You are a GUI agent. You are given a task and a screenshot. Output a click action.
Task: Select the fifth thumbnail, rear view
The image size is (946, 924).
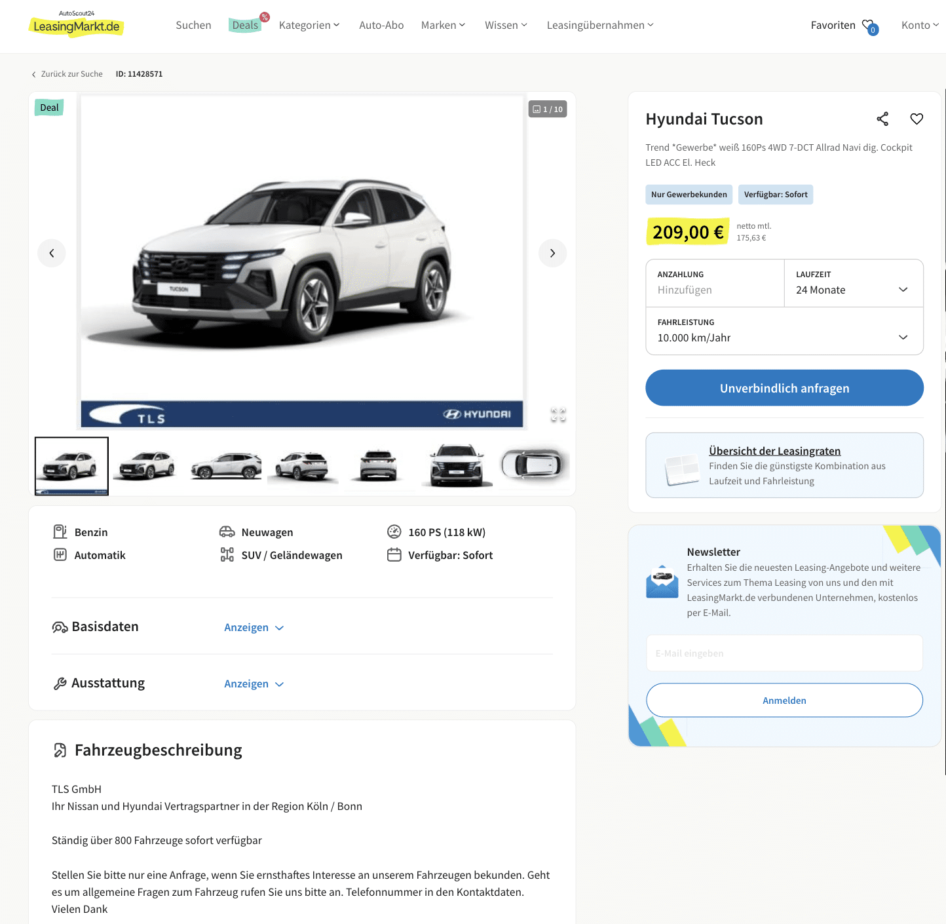point(379,466)
